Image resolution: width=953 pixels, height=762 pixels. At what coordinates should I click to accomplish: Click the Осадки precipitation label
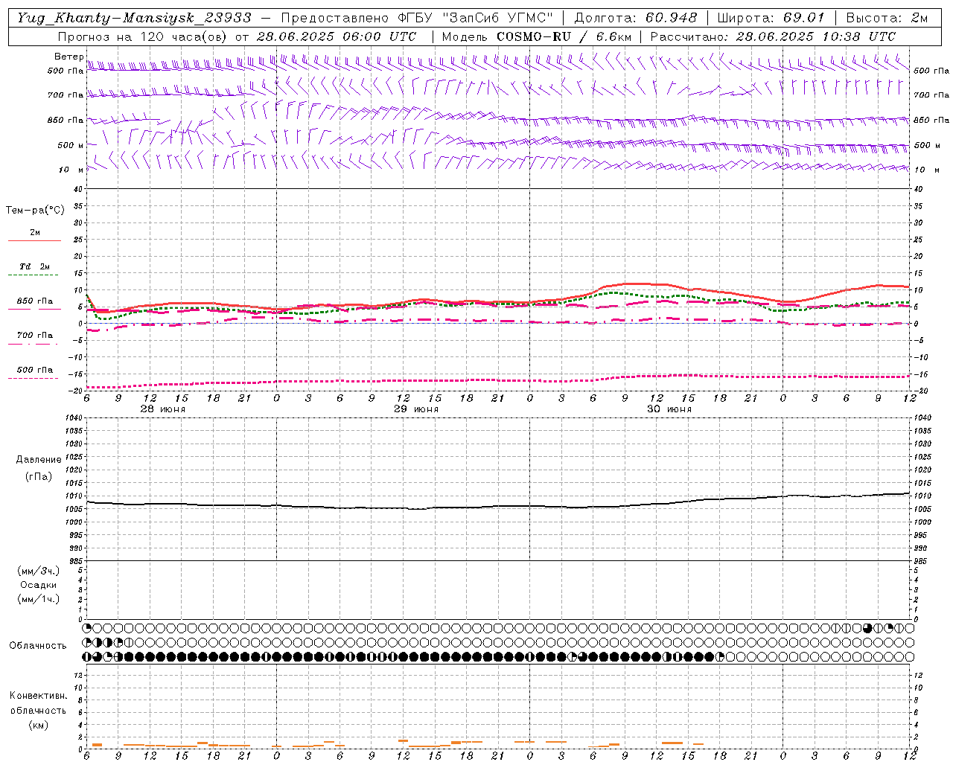pyautogui.click(x=38, y=585)
